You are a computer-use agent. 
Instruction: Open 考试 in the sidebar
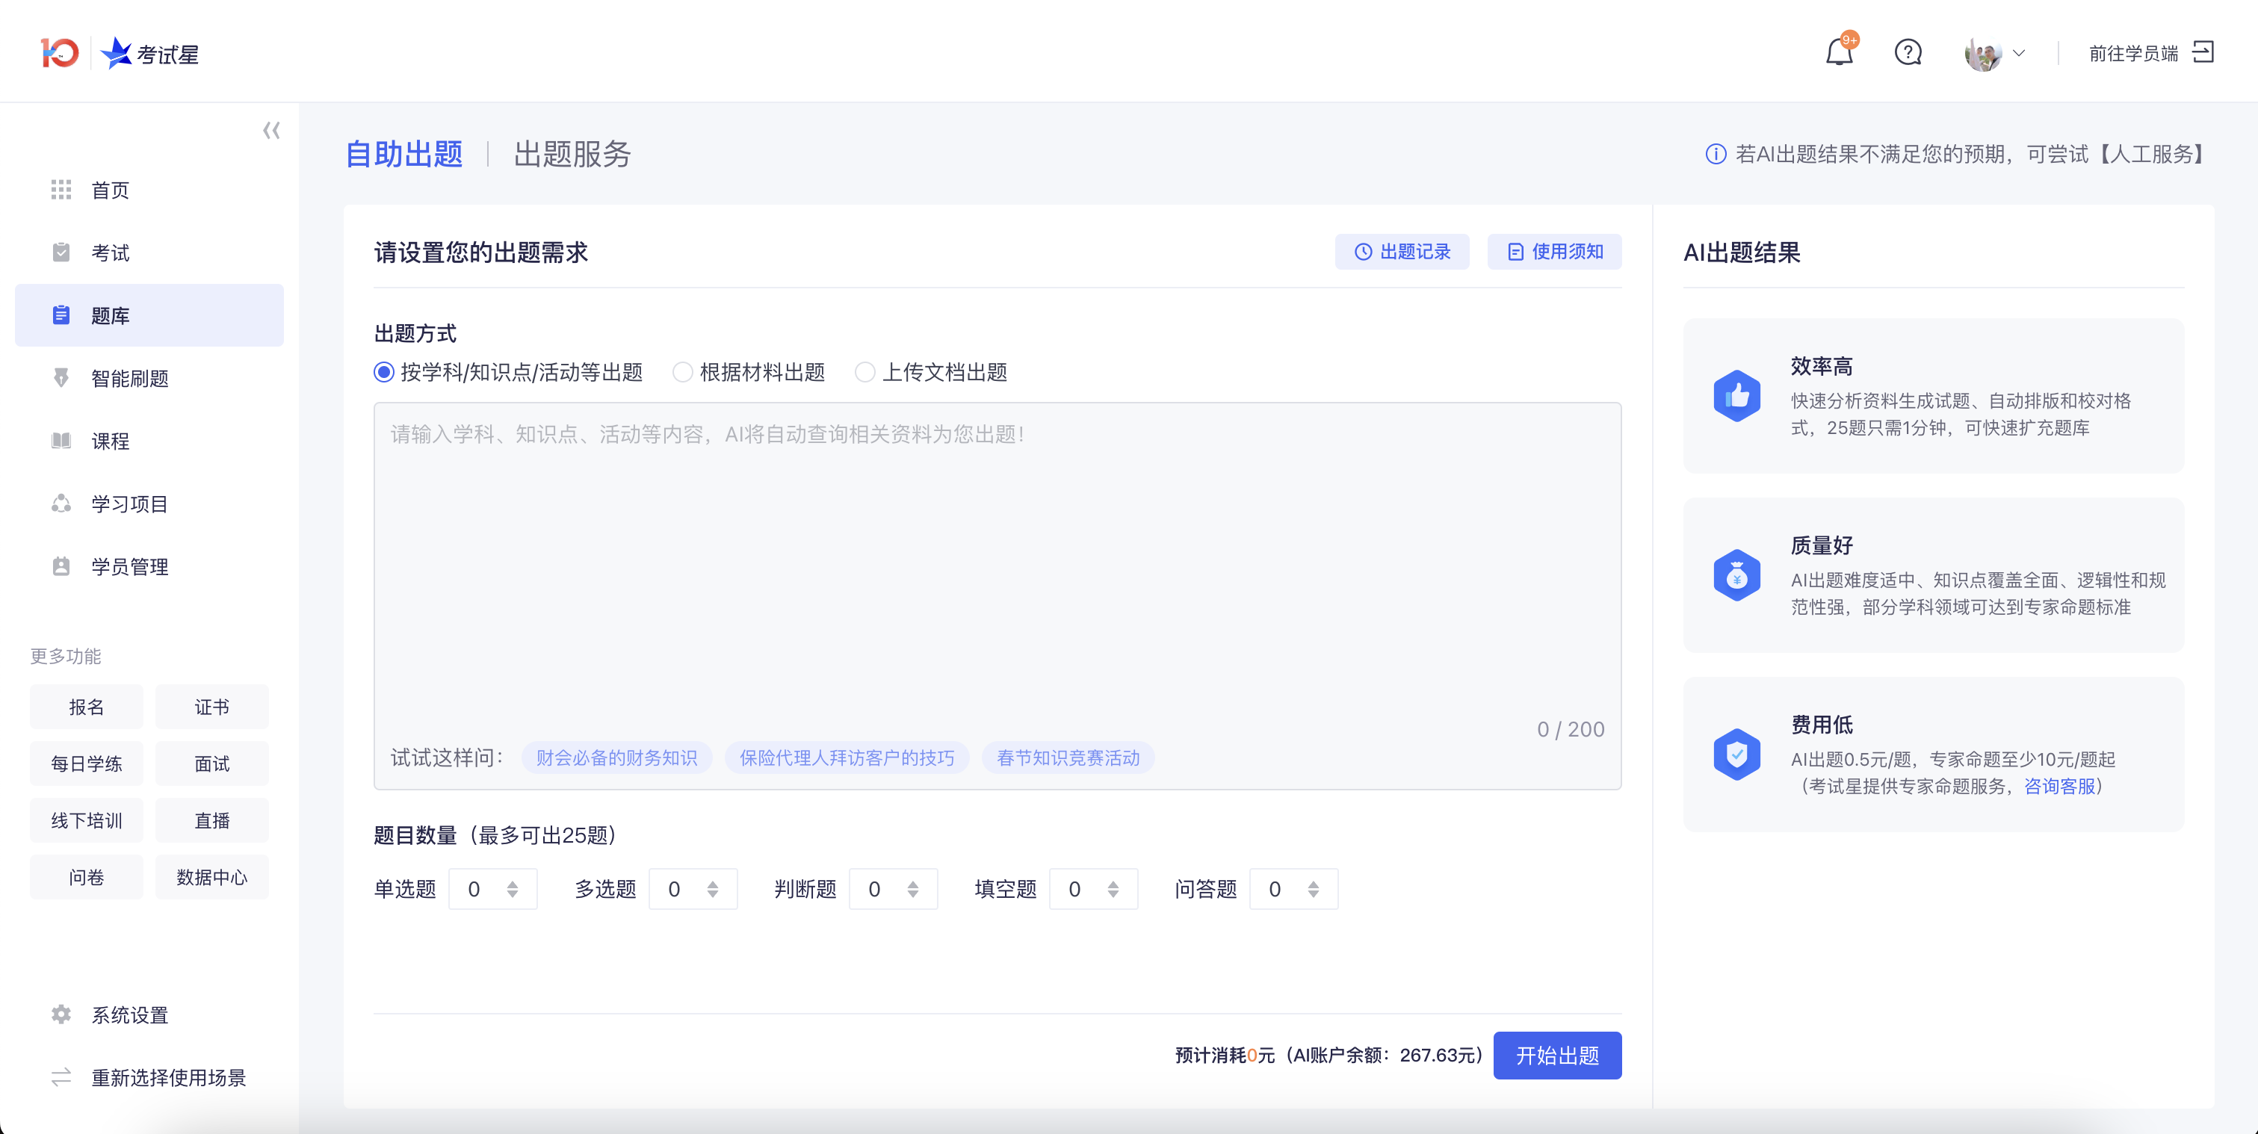point(149,252)
